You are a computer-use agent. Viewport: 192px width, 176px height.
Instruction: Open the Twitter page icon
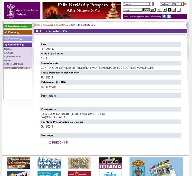[x=169, y=17]
